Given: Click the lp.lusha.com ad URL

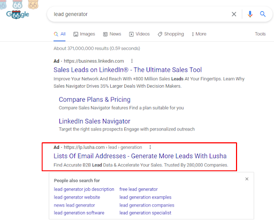Looking at the screenshot, I should (103, 147).
